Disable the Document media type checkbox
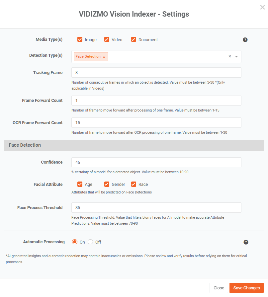Image resolution: width=268 pixels, height=297 pixels. 134,39
